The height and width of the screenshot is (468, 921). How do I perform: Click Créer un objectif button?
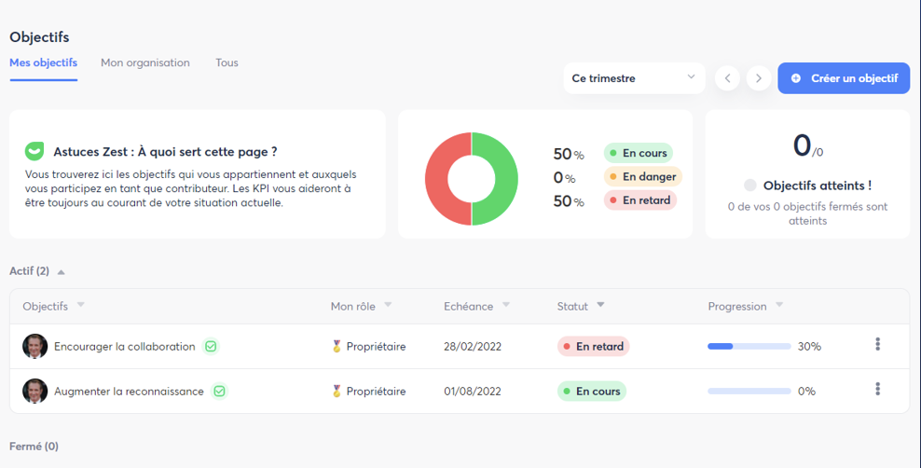tap(844, 78)
